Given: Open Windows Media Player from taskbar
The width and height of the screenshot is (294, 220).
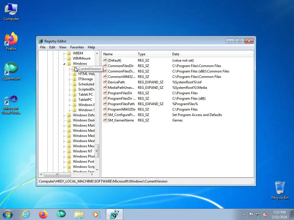Looking at the screenshot, I should [96, 214].
